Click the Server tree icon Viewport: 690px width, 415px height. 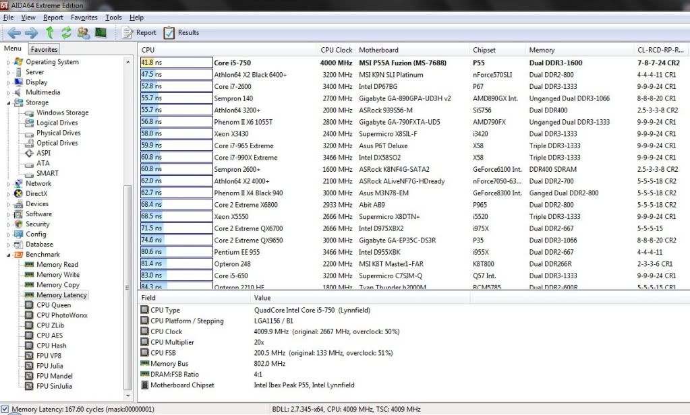(x=18, y=72)
